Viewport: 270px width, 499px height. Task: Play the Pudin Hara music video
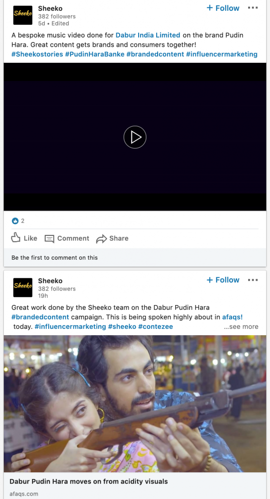coord(135,137)
